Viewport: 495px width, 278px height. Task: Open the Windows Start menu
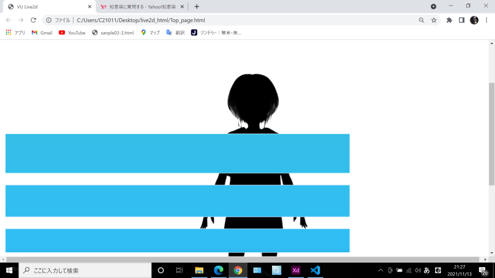[x=9, y=270]
